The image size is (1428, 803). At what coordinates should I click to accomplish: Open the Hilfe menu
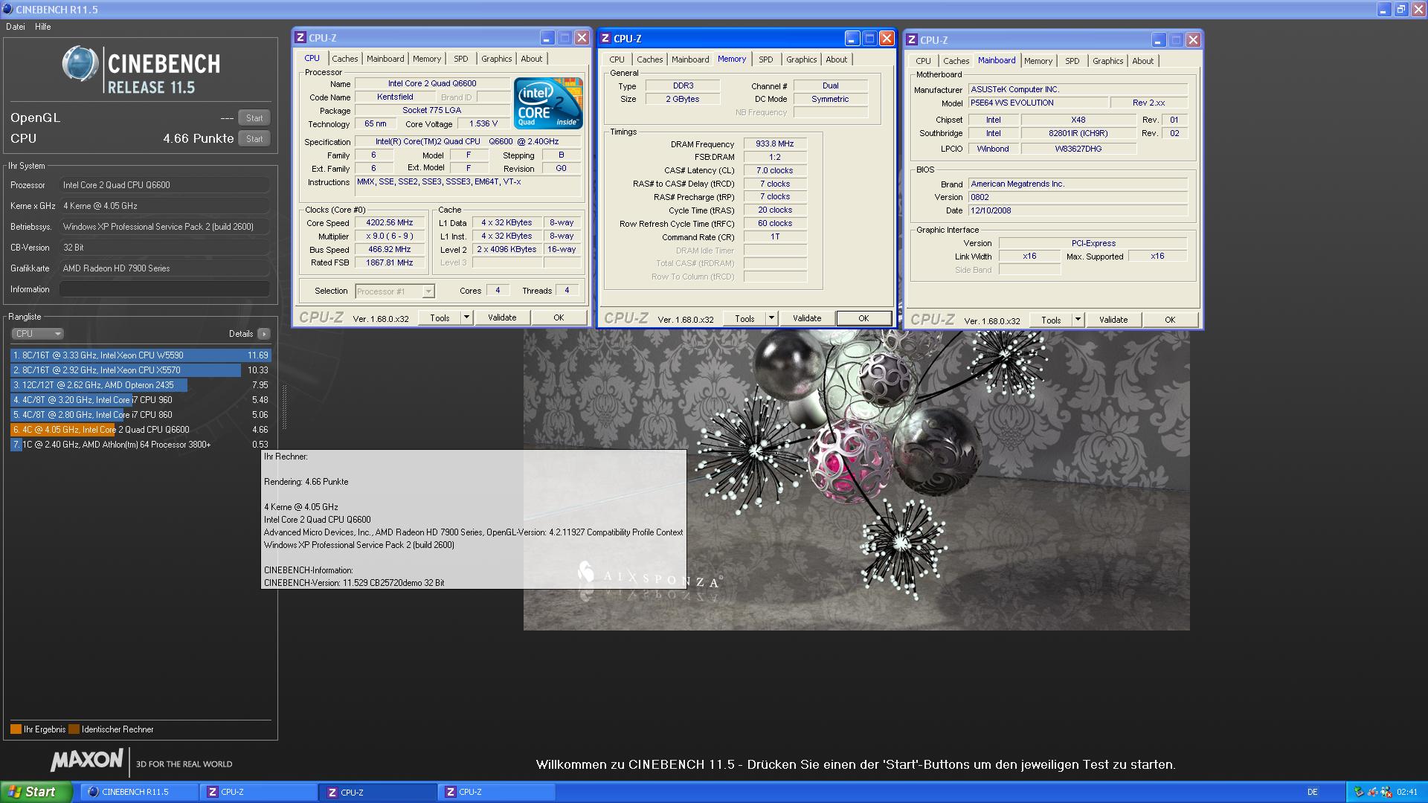click(x=43, y=27)
